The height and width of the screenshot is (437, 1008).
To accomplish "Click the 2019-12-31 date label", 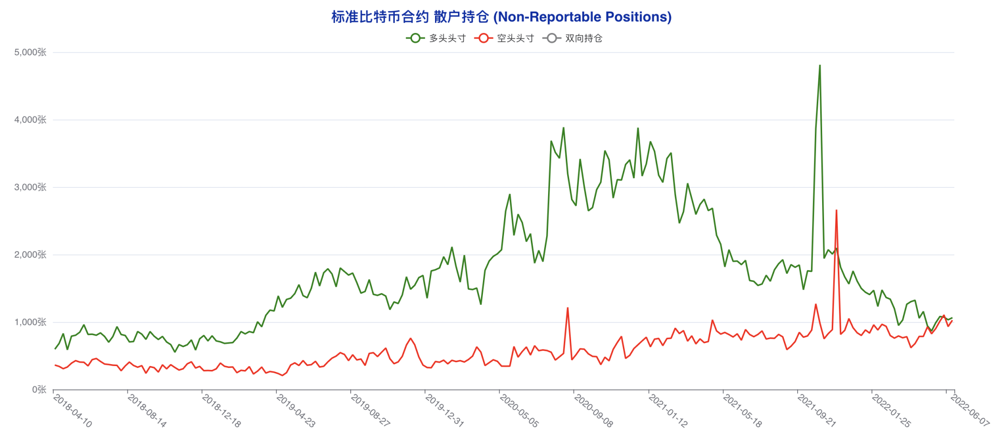I will coord(445,411).
